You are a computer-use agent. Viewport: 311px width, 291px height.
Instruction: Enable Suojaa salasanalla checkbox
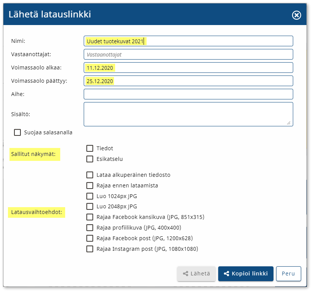[x=17, y=132]
